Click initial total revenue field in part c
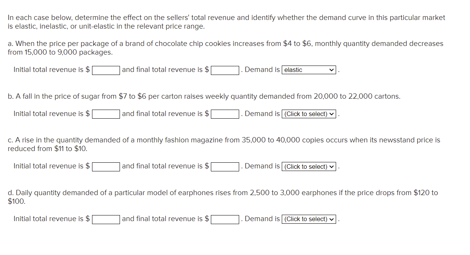 pos(106,166)
